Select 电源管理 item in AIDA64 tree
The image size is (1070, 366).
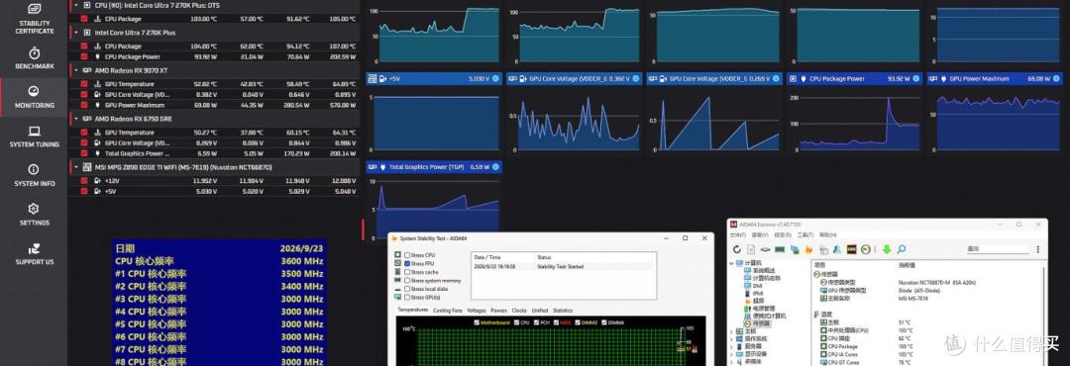click(763, 308)
